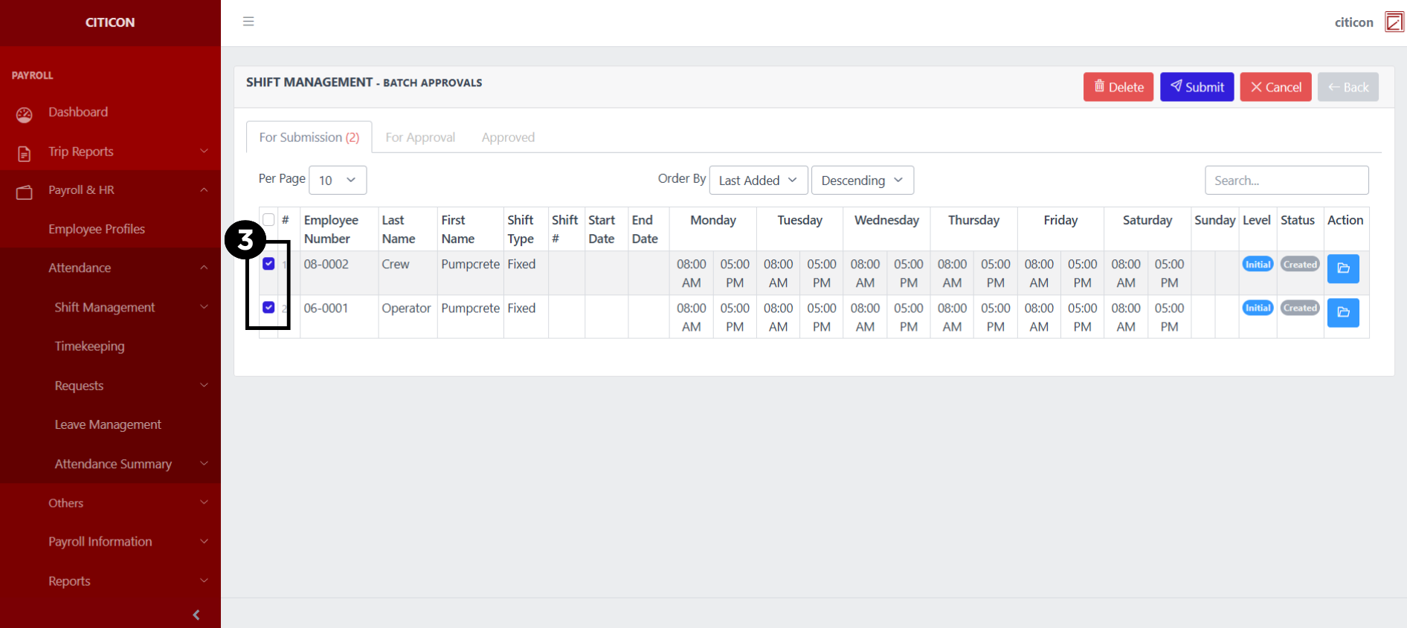Image resolution: width=1407 pixels, height=628 pixels.
Task: Click the hamburger menu icon
Action: click(248, 22)
